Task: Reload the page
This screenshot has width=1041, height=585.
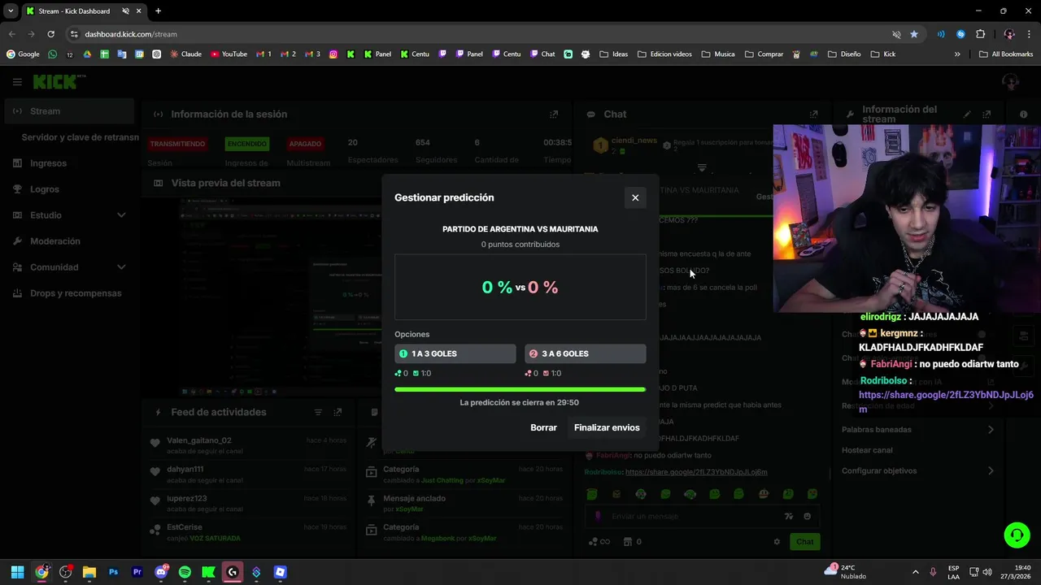Action: pyautogui.click(x=50, y=34)
